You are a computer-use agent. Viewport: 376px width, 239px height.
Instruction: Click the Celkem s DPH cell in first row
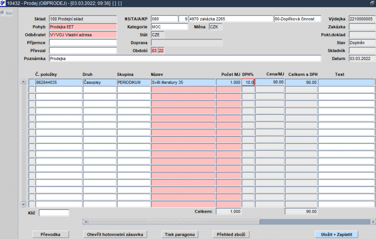(x=301, y=82)
